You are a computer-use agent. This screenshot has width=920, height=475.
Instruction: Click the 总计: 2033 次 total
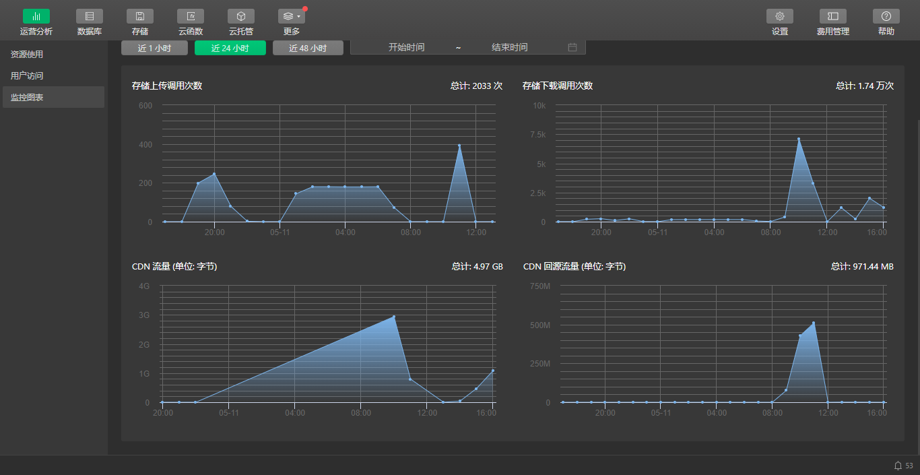tap(477, 86)
